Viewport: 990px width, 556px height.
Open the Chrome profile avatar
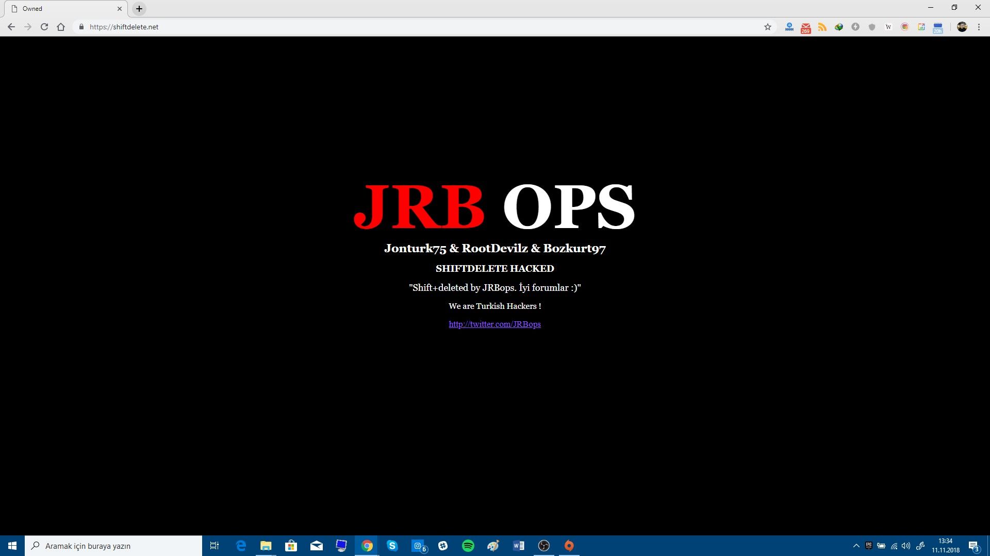pyautogui.click(x=962, y=27)
